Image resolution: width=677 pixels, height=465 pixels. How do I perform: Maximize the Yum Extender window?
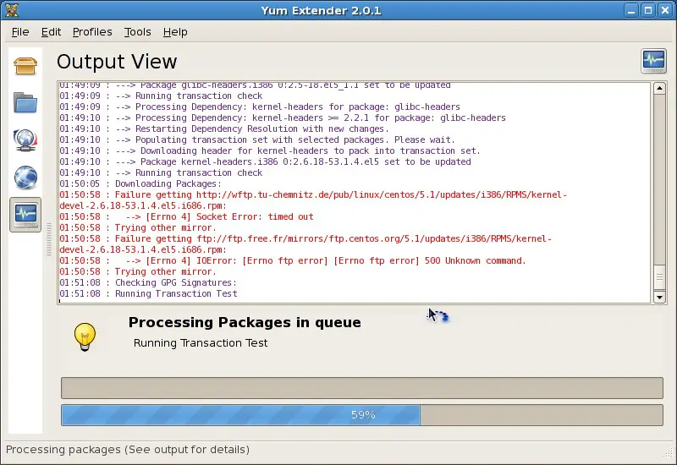[x=648, y=10]
